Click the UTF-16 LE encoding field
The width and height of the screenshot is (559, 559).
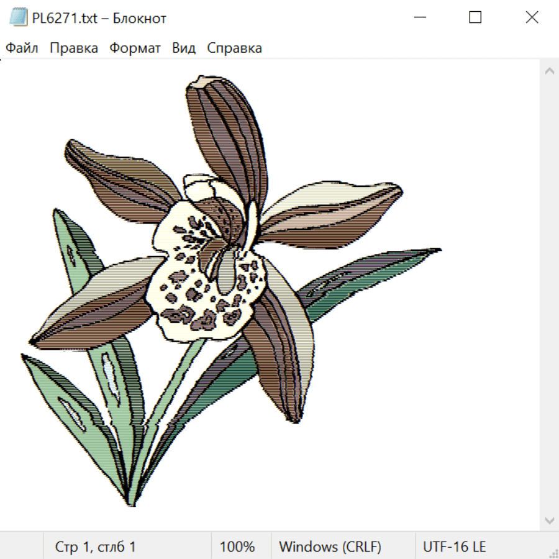pyautogui.click(x=454, y=547)
